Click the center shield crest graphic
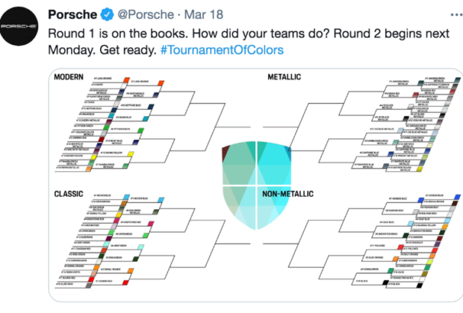Viewport: 463px width, 313px height. coord(256,185)
